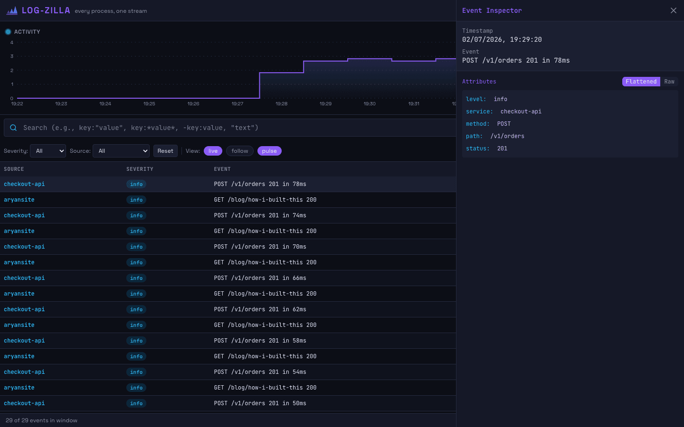The height and width of the screenshot is (427, 684).
Task: Click the Activity status dot icon
Action: (x=8, y=32)
